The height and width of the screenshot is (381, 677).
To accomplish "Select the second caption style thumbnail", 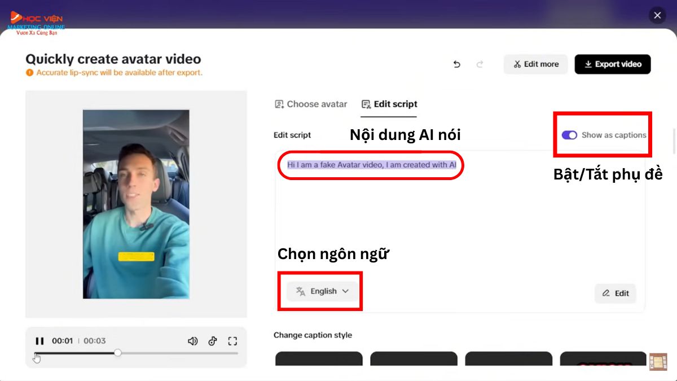I will click(414, 359).
